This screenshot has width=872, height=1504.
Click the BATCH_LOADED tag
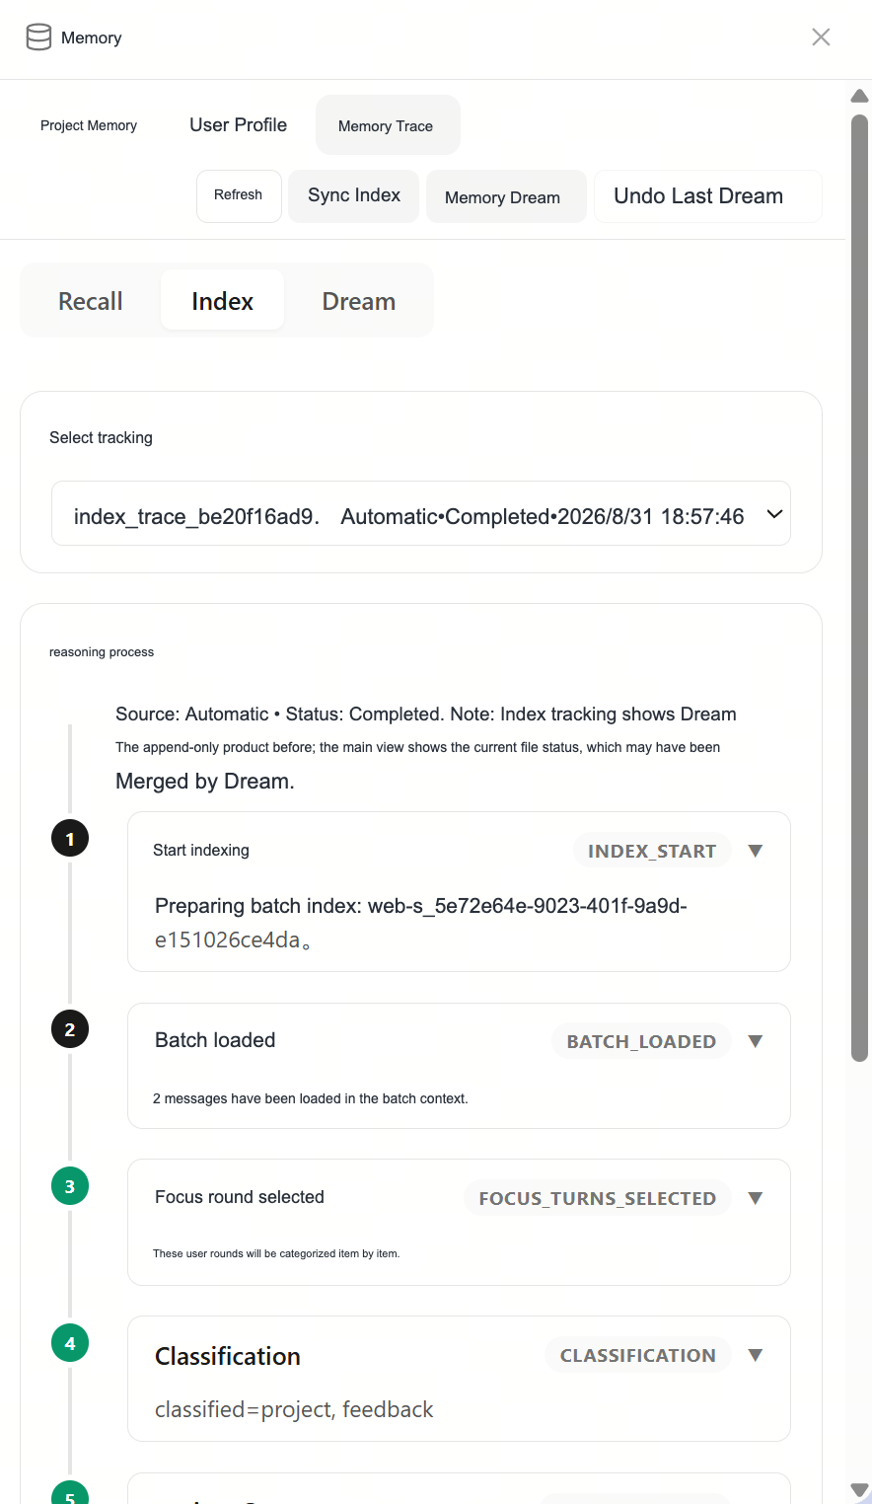coord(641,1041)
